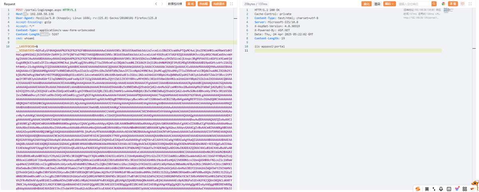Open the 编码 encoding dropdown in the response toolbar
This screenshot has height=192, width=479.
coord(390,4)
